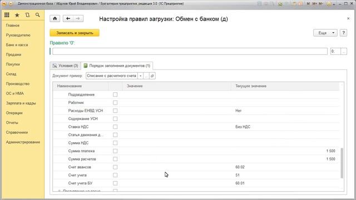Open the sections menu grid icon
The height and width of the screenshot is (200, 356).
(x=7, y=15)
